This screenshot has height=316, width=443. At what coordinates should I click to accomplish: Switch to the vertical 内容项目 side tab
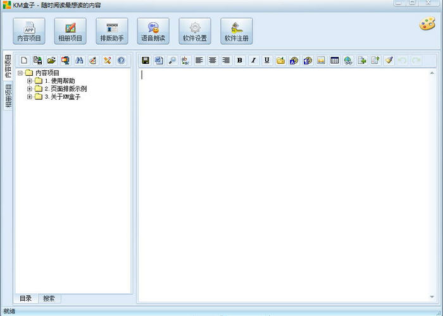coord(8,66)
